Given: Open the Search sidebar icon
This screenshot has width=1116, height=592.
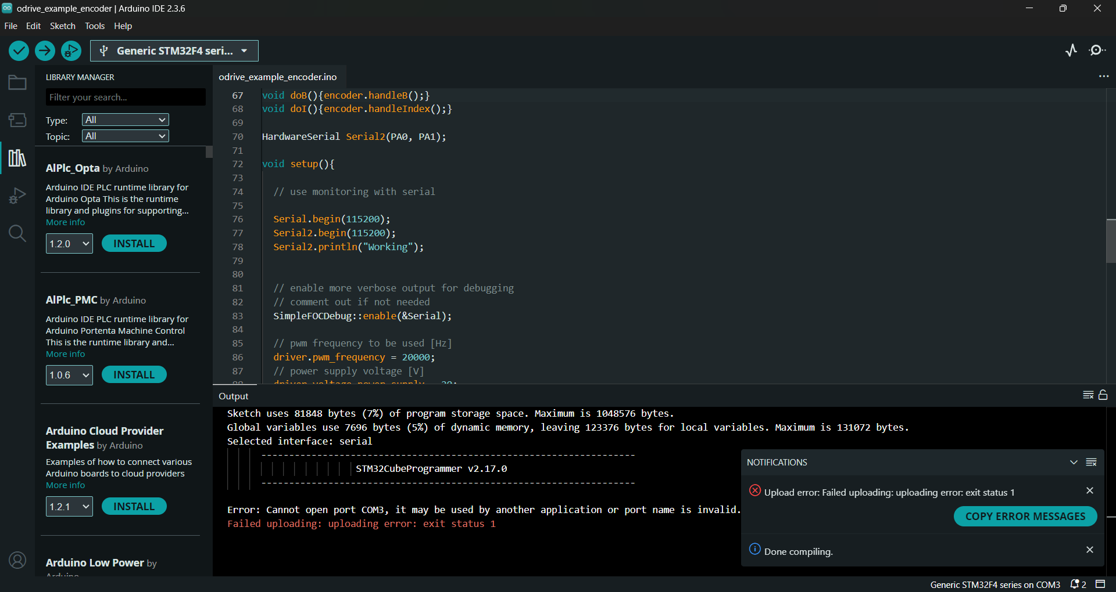Looking at the screenshot, I should click(x=17, y=233).
